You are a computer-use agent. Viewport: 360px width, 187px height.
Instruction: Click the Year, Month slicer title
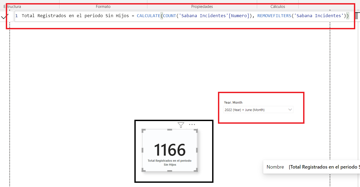point(233,102)
